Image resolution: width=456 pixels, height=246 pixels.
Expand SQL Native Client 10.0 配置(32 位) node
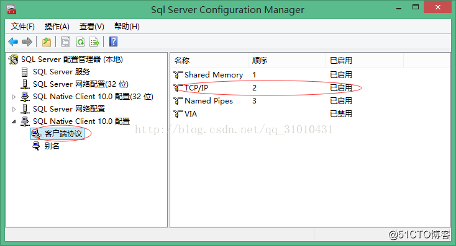tap(14, 97)
